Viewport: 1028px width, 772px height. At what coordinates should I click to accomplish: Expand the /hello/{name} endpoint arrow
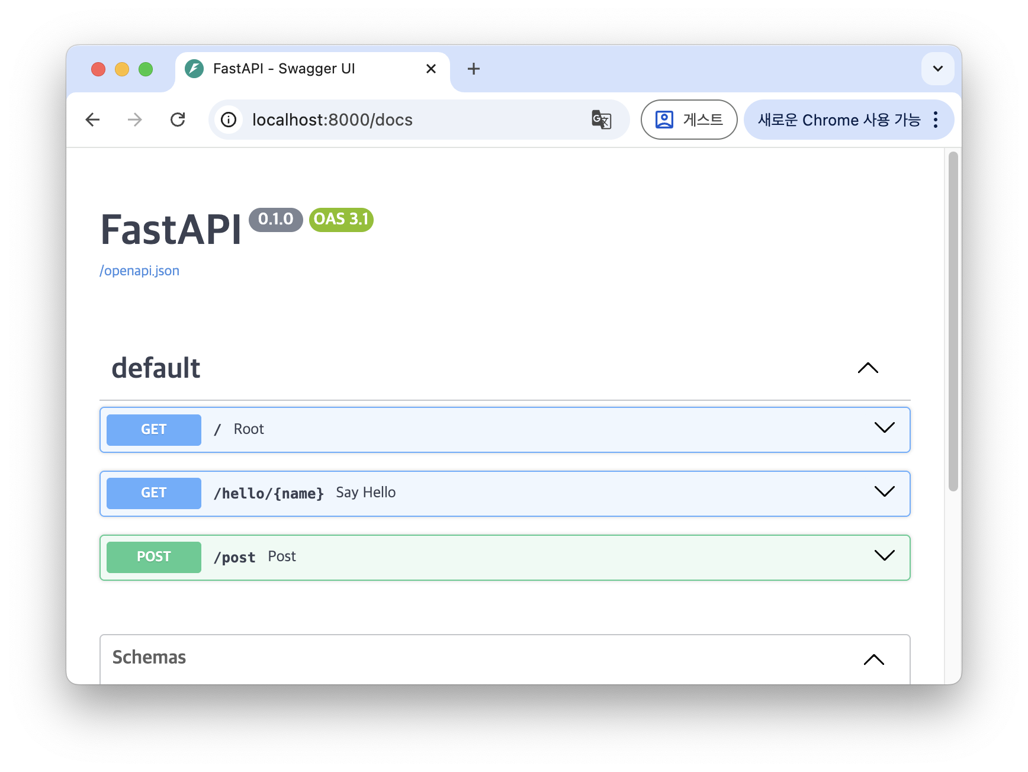tap(885, 491)
